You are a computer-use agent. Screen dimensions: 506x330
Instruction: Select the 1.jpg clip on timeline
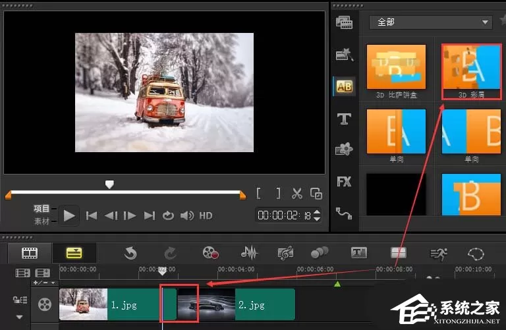coord(118,304)
